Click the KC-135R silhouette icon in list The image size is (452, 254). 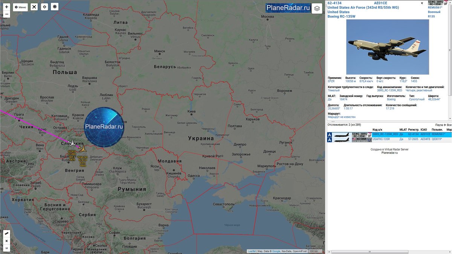(x=341, y=140)
